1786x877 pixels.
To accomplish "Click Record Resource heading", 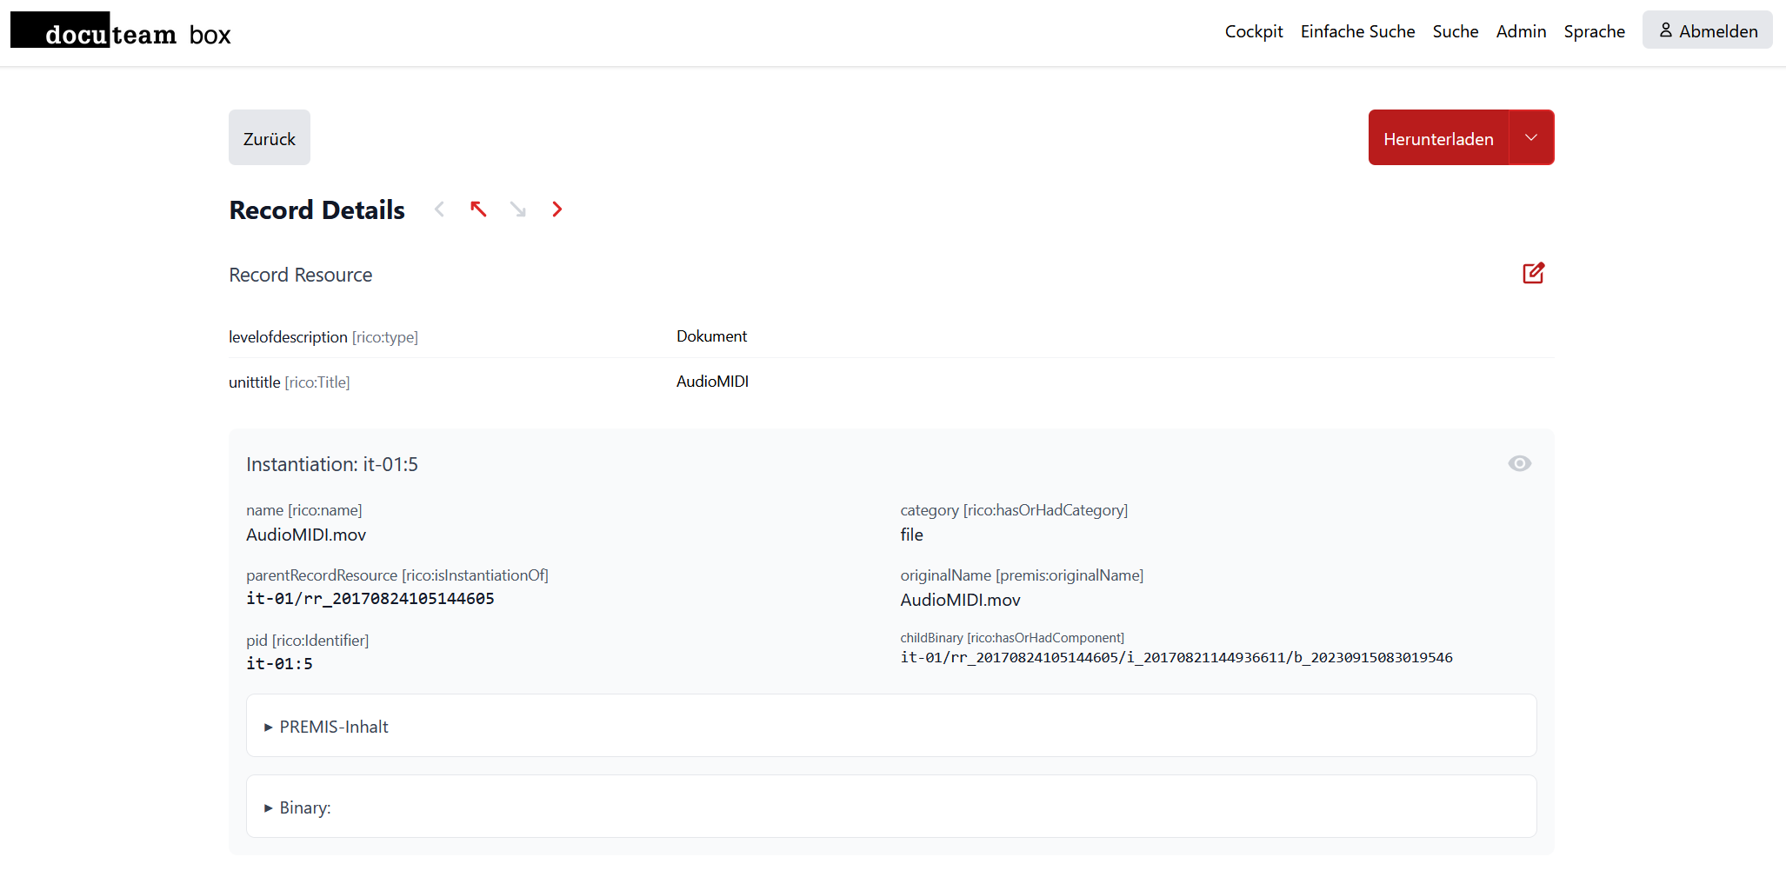I will click(301, 275).
